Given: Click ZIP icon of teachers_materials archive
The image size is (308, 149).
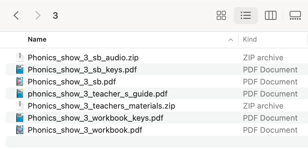Looking at the screenshot, I should (20, 106).
